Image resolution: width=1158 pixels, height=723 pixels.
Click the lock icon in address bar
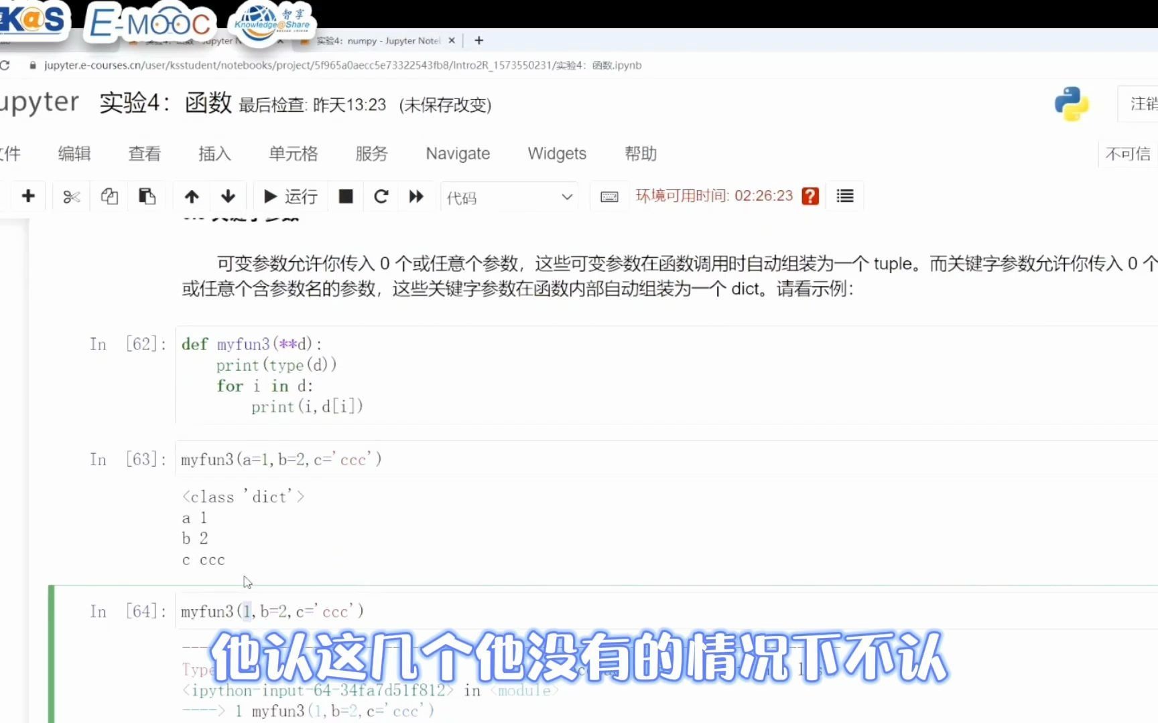click(x=32, y=65)
